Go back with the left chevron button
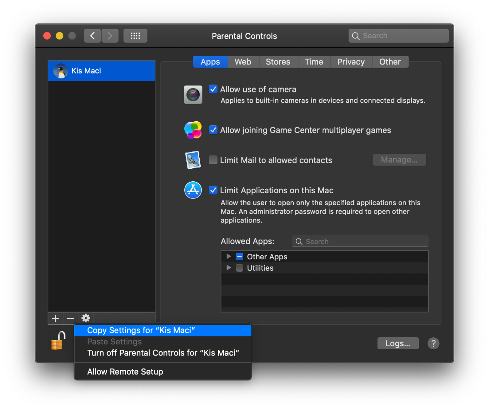Image resolution: width=489 pixels, height=409 pixels. pyautogui.click(x=92, y=36)
